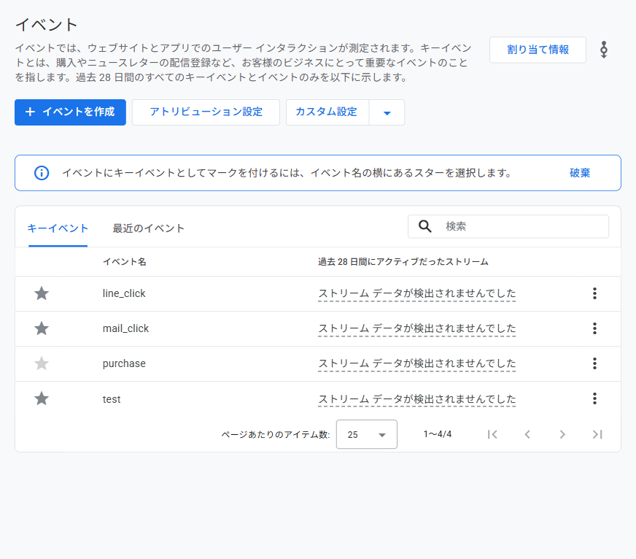
Task: Toggle the mail_click key event star
Action: pos(42,328)
